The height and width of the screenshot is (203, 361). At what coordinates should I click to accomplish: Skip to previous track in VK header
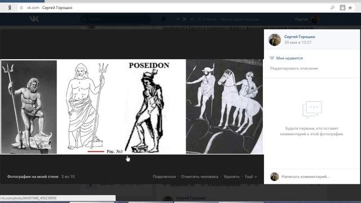pyautogui.click(x=178, y=19)
